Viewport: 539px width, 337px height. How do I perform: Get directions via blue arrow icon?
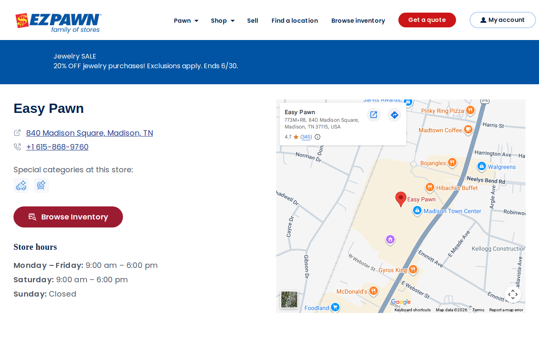394,115
